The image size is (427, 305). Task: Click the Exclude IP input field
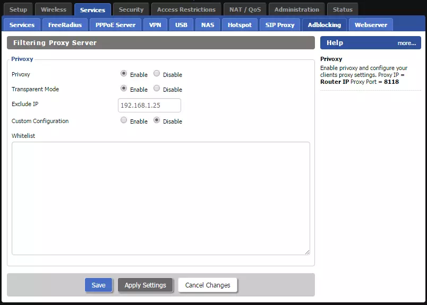tap(149, 106)
